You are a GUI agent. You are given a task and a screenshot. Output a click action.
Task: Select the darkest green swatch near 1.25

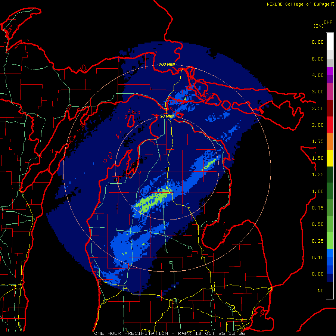[x=330, y=174]
